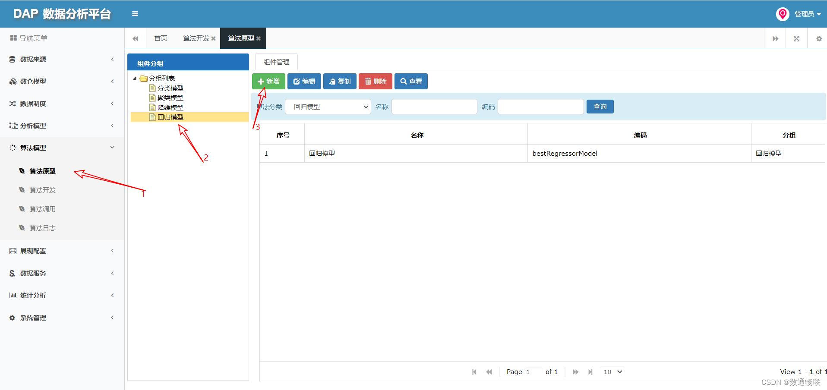Sort by the 编码 column header
Screen dimensions: 827x390
[640, 135]
